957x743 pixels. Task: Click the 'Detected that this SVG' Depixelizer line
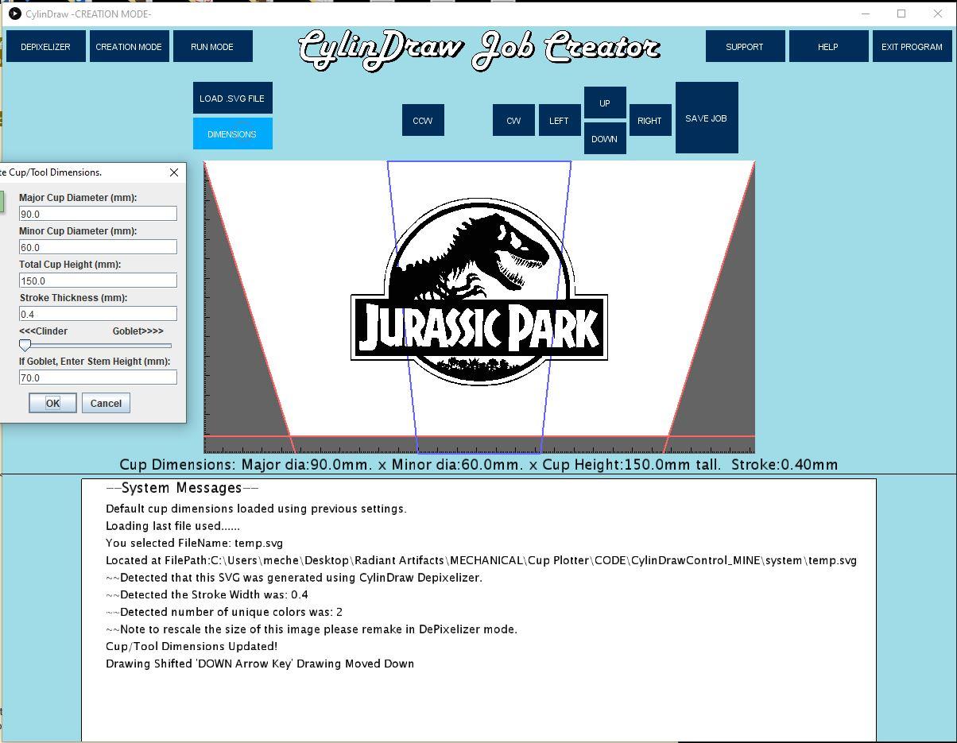tap(294, 578)
